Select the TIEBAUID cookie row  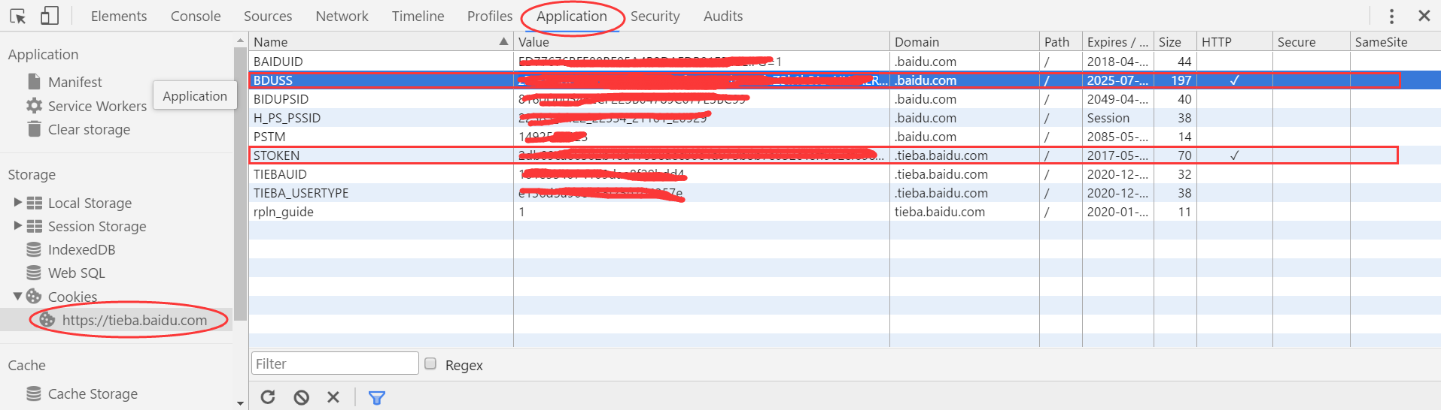pyautogui.click(x=844, y=174)
